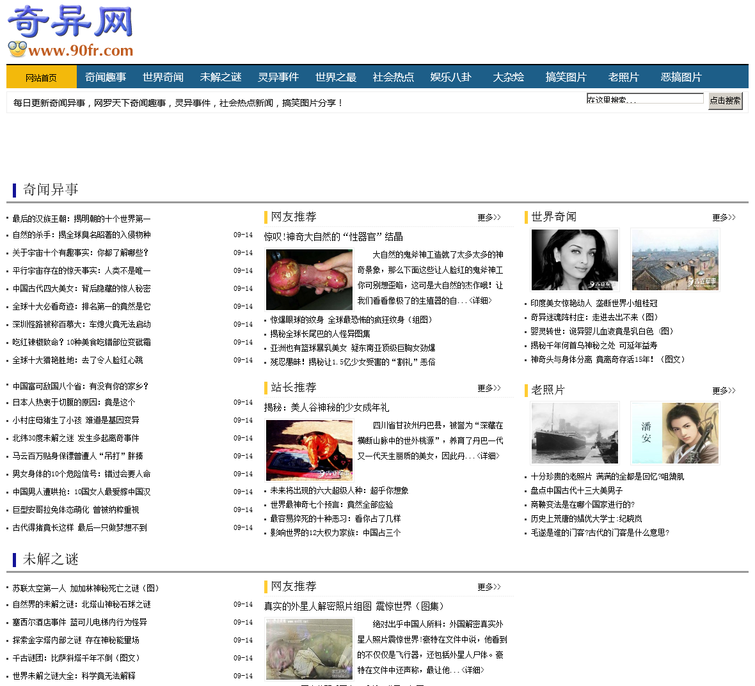Open the sweet potato article thumbnail
This screenshot has height=686, width=755.
pyautogui.click(x=309, y=279)
